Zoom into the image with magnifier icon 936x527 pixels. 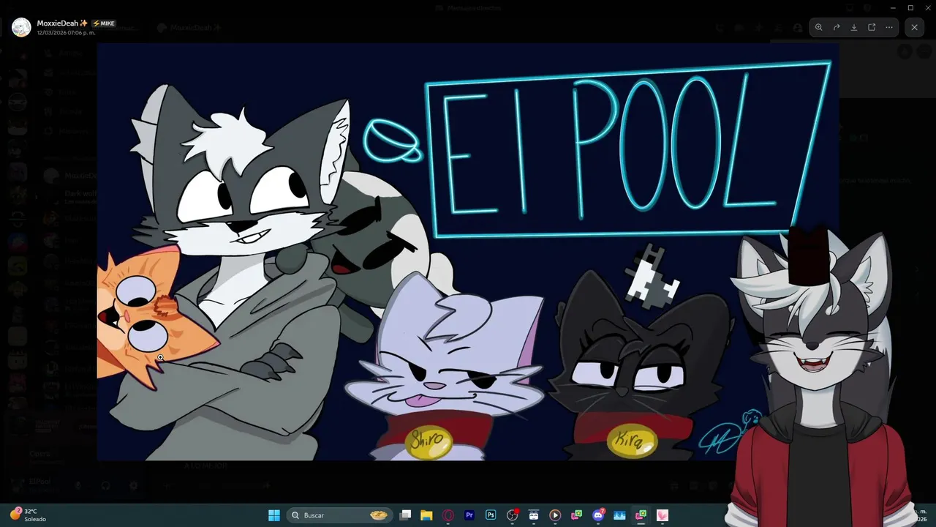819,27
